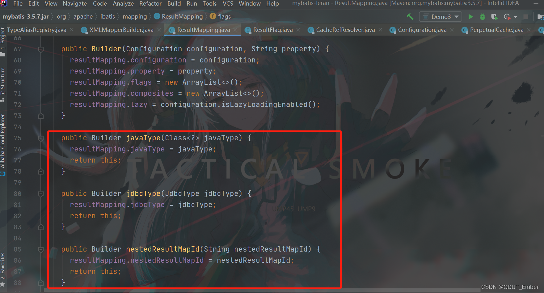Open the Alibaba Cloud Explorer panel

3,145
